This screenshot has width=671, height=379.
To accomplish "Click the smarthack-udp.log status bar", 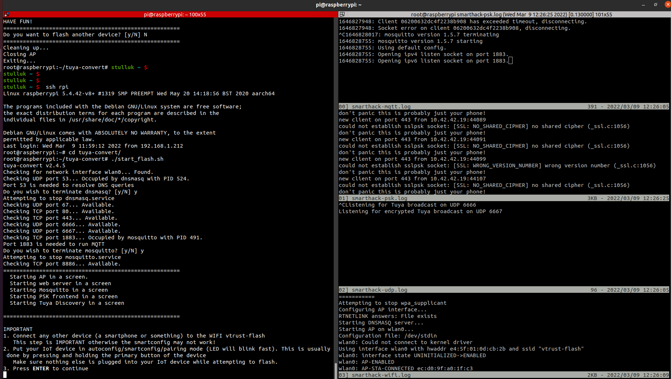I will [x=503, y=290].
